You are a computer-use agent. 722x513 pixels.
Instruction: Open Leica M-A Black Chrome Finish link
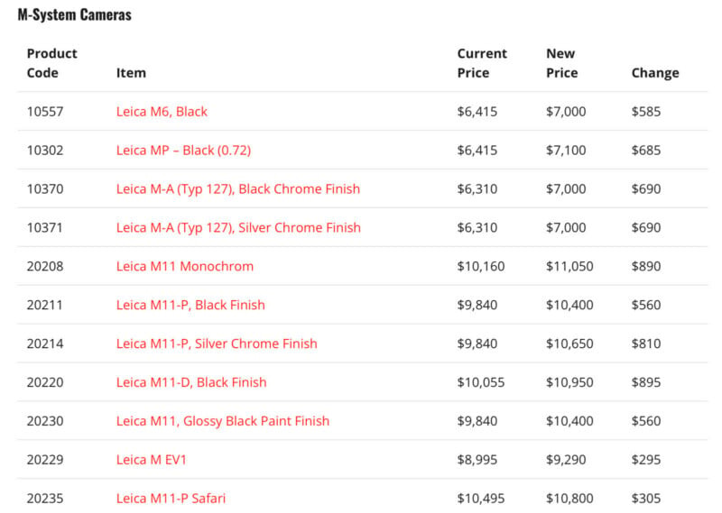click(237, 189)
